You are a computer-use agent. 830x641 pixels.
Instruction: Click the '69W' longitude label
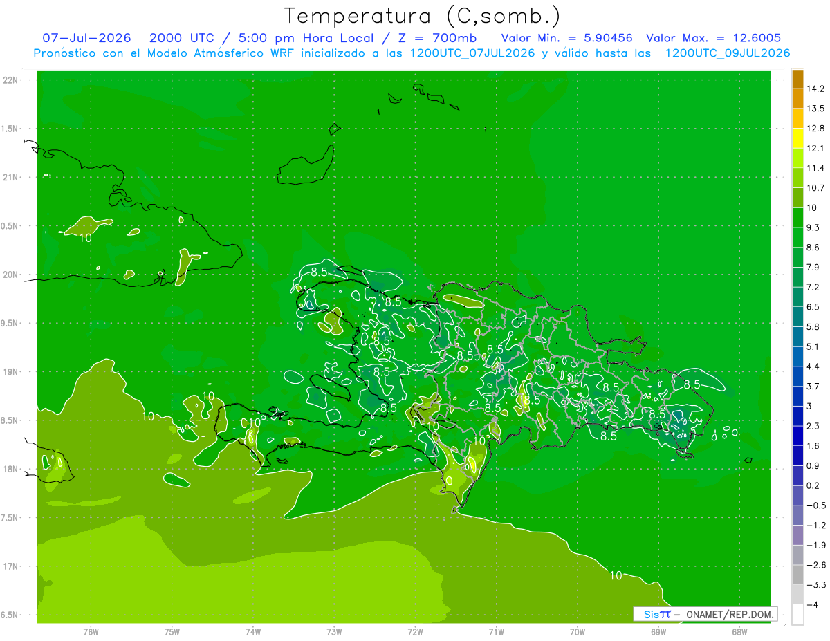point(658,632)
